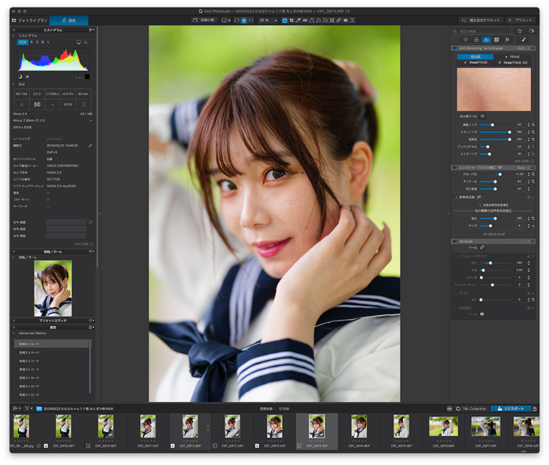This screenshot has width=549, height=465.
Task: Adjust the maze noise slider at 30
Action: click(x=489, y=154)
